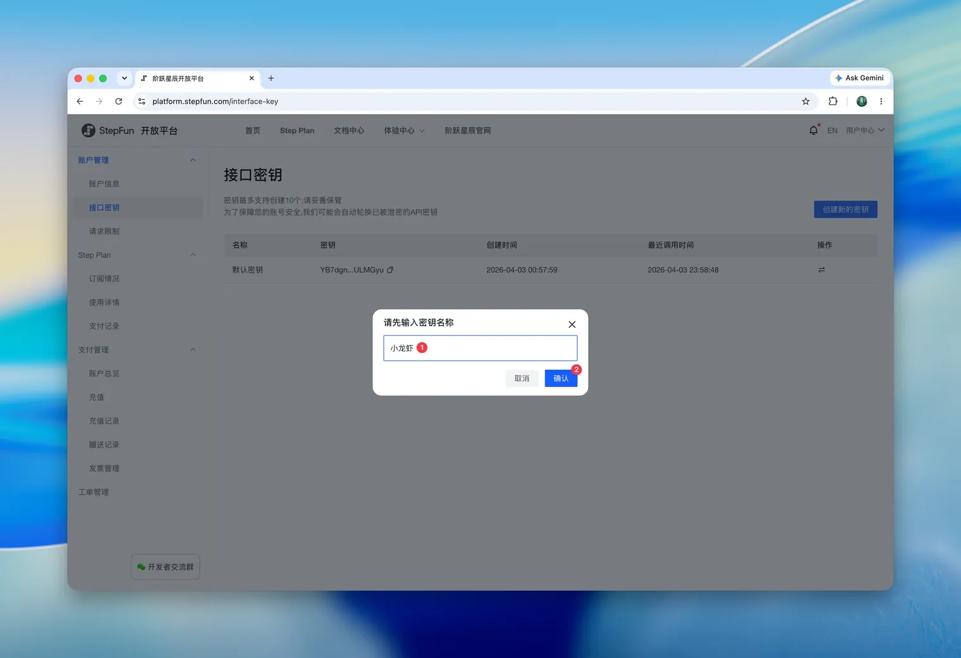Select 使用详情 in the sidebar
961x658 pixels.
click(104, 302)
